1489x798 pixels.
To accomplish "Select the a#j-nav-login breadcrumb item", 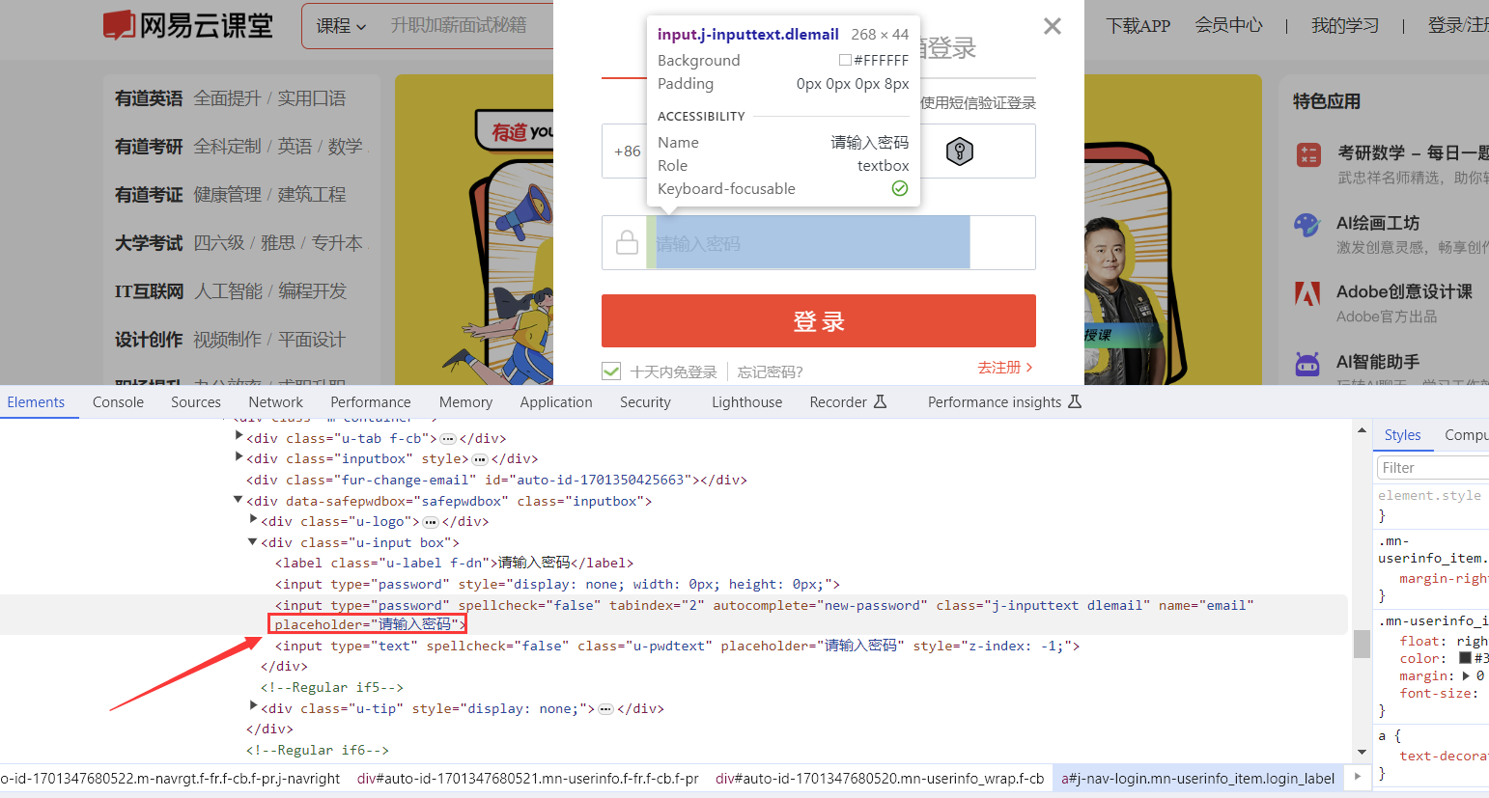I will (x=1198, y=778).
